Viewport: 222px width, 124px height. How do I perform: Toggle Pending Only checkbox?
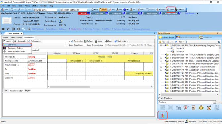(128, 45)
